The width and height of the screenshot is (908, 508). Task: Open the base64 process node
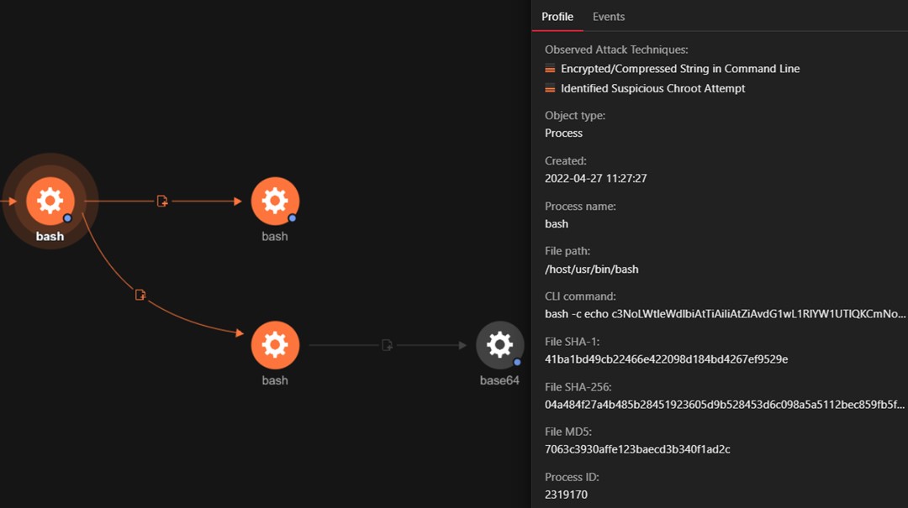pos(499,345)
